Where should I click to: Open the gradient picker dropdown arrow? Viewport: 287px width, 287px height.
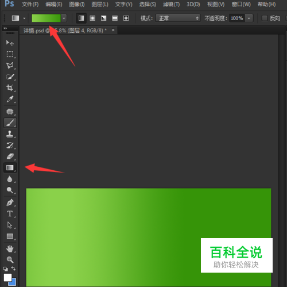pos(64,18)
